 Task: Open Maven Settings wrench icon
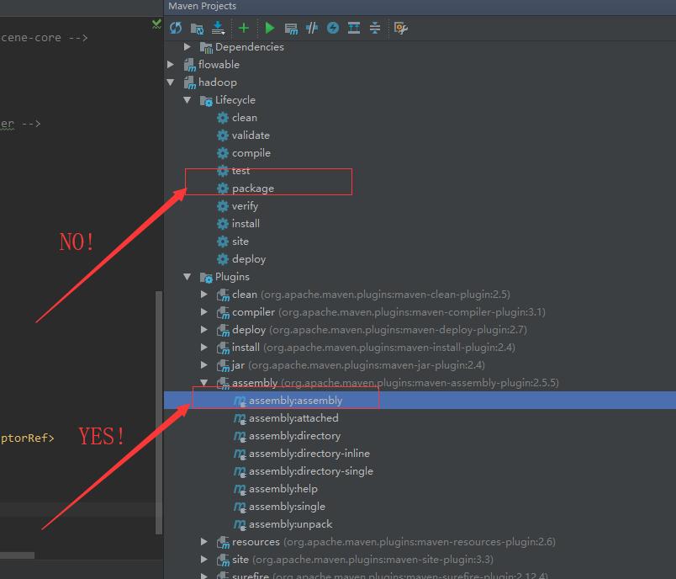pos(401,29)
